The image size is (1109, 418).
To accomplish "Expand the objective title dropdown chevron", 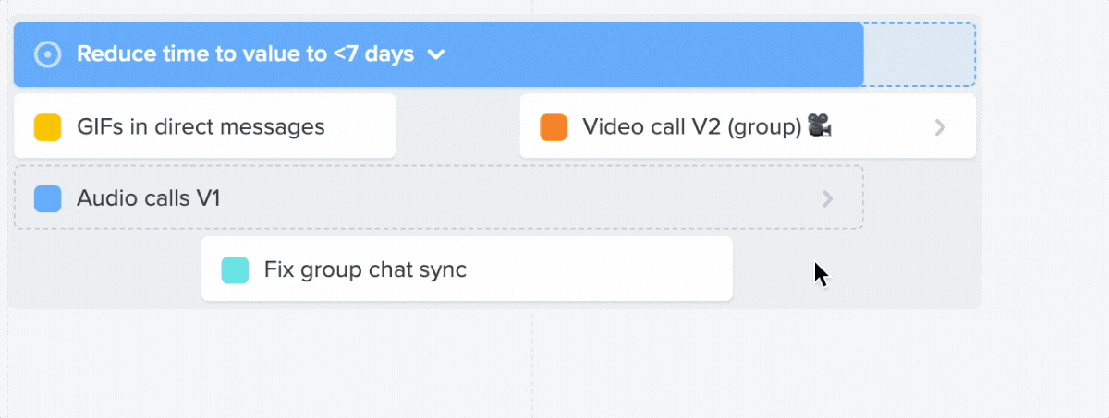I will point(436,55).
